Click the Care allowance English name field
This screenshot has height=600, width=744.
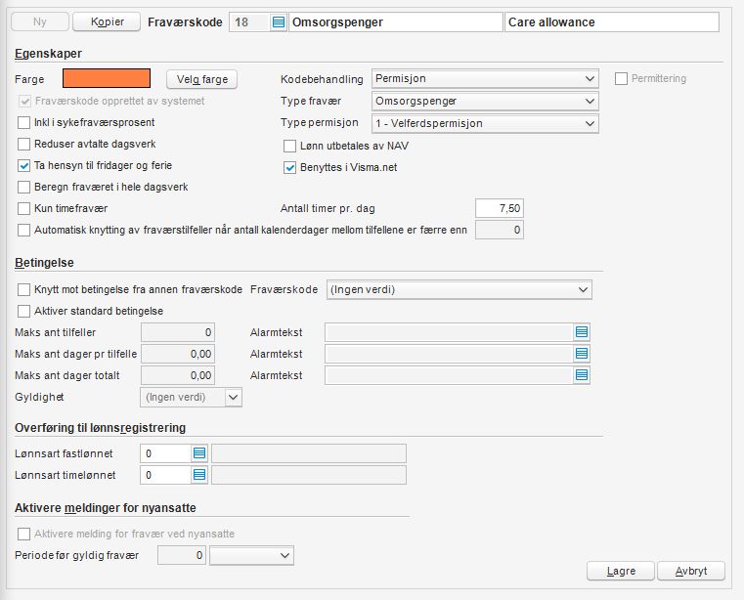tap(612, 22)
